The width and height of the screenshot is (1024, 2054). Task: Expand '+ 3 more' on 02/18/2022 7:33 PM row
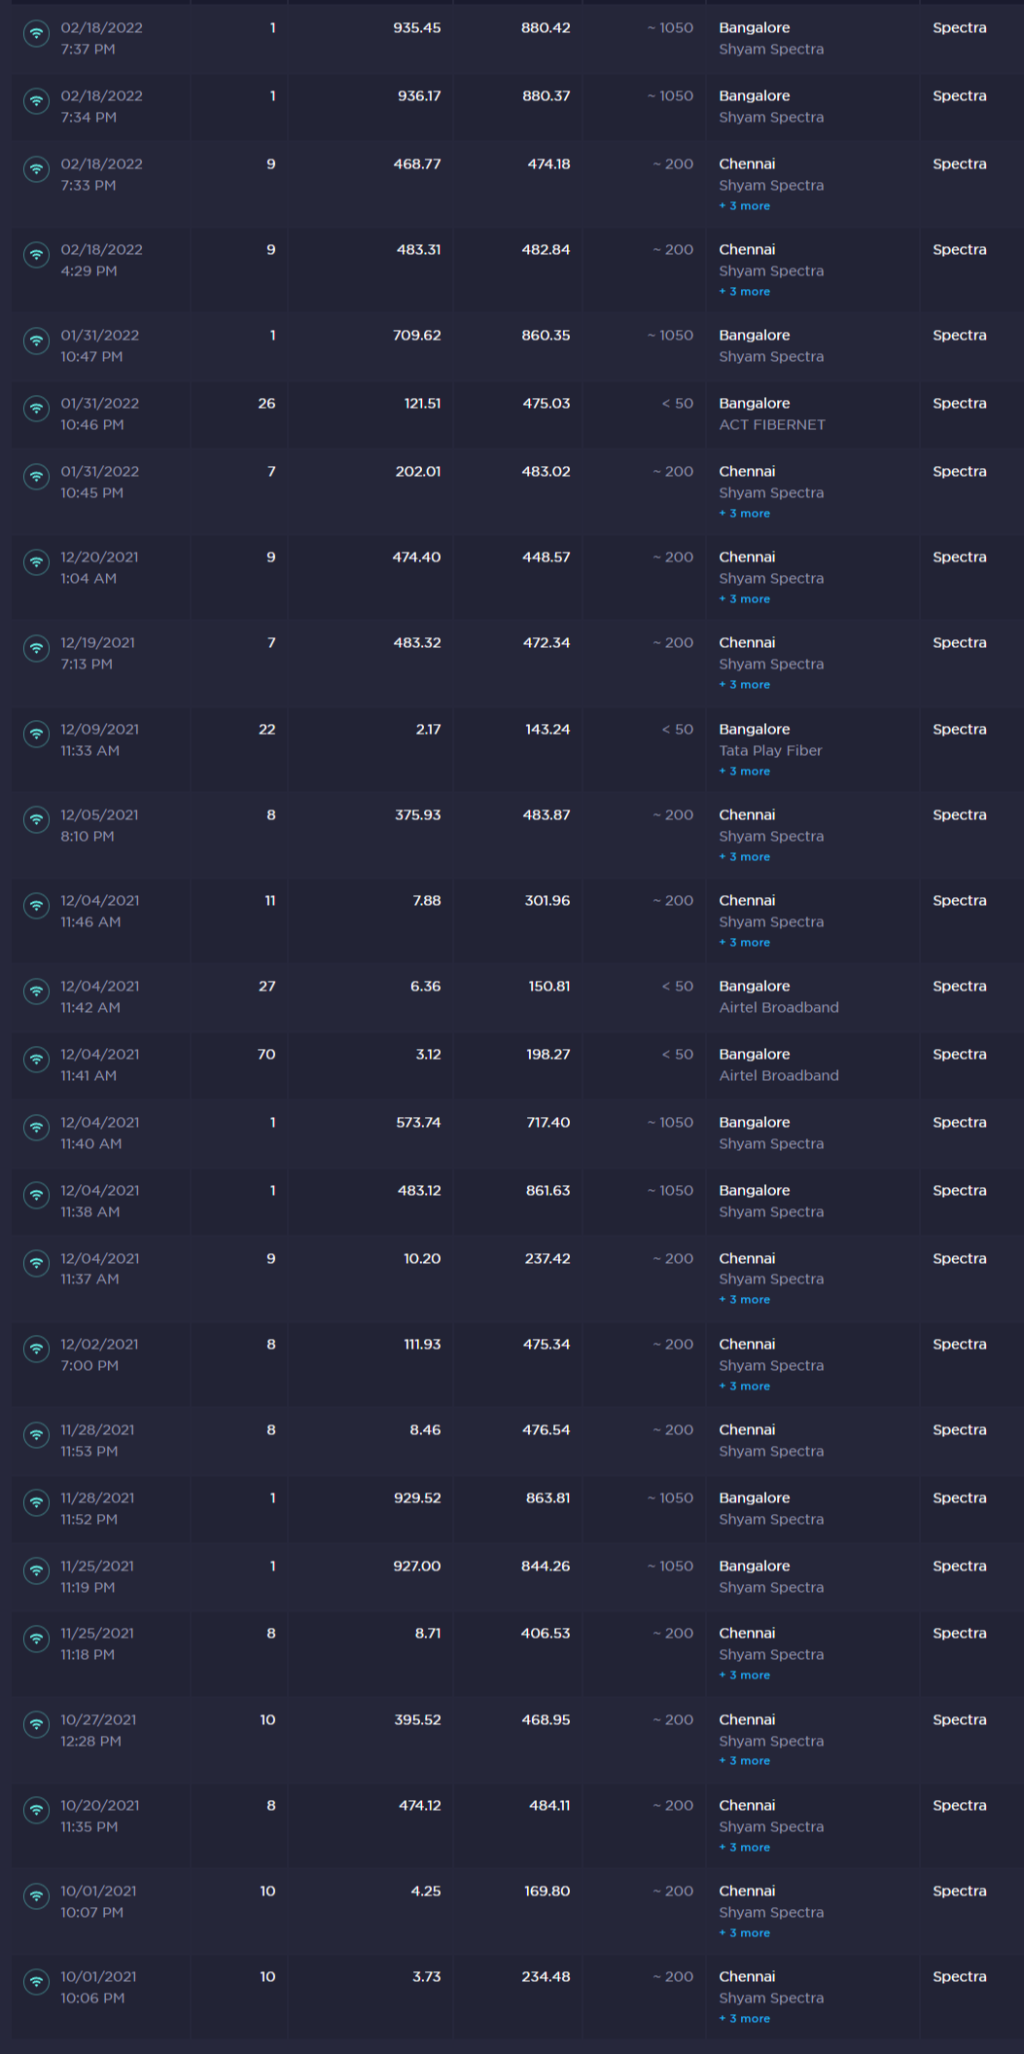[x=744, y=206]
